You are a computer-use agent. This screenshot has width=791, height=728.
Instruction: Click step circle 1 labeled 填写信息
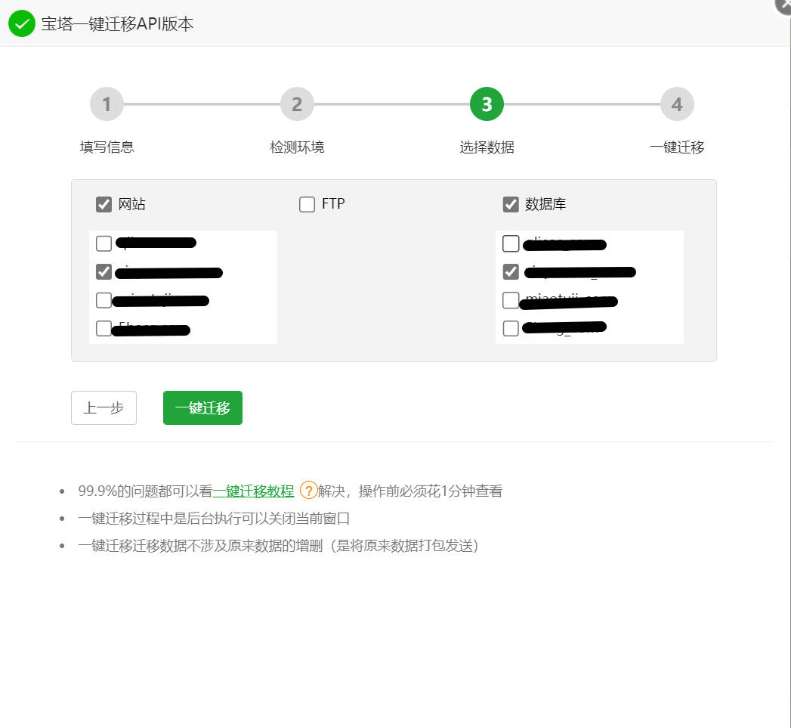point(106,104)
